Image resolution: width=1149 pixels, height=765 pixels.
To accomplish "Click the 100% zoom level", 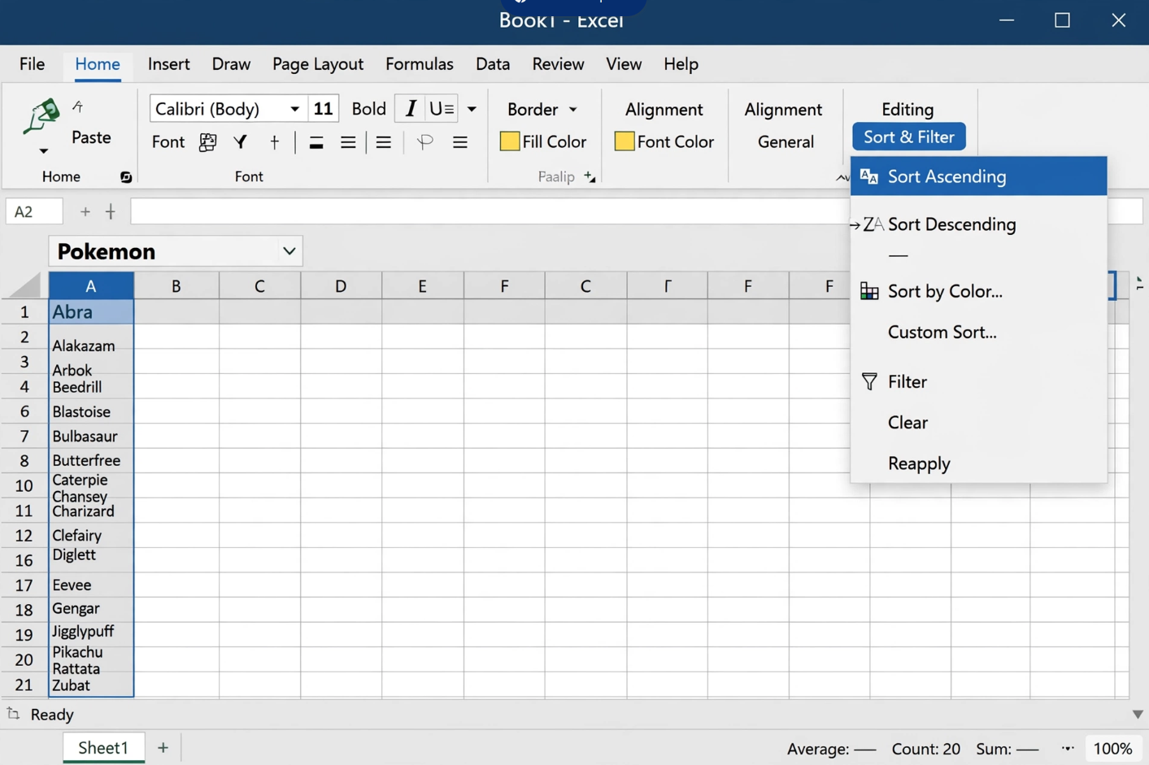I will [x=1112, y=749].
